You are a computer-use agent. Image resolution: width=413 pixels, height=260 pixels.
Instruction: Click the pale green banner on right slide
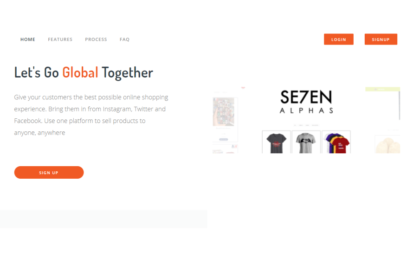click(382, 89)
